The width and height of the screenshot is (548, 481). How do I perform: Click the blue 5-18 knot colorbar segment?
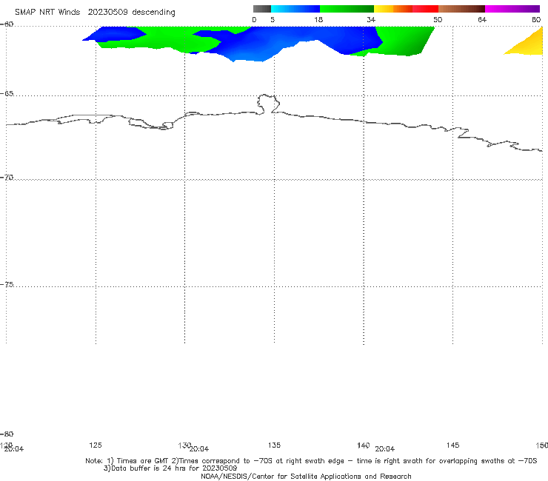[295, 9]
